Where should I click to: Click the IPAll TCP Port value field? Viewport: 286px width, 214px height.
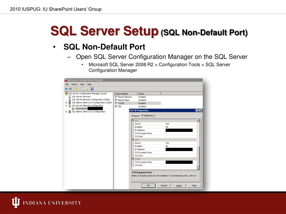[181, 166]
